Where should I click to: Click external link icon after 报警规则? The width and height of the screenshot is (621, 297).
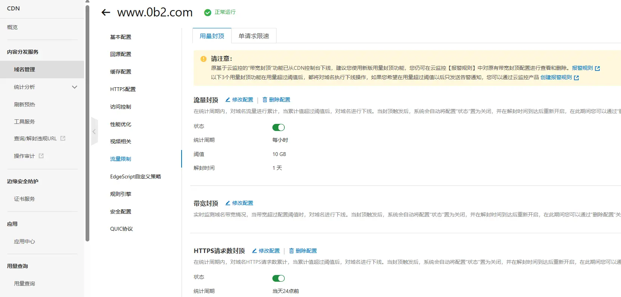597,68
